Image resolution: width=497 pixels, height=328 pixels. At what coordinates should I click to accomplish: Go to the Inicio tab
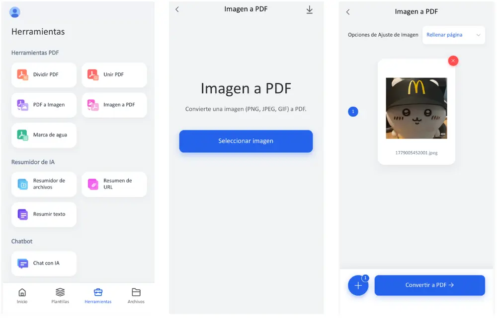(22, 296)
